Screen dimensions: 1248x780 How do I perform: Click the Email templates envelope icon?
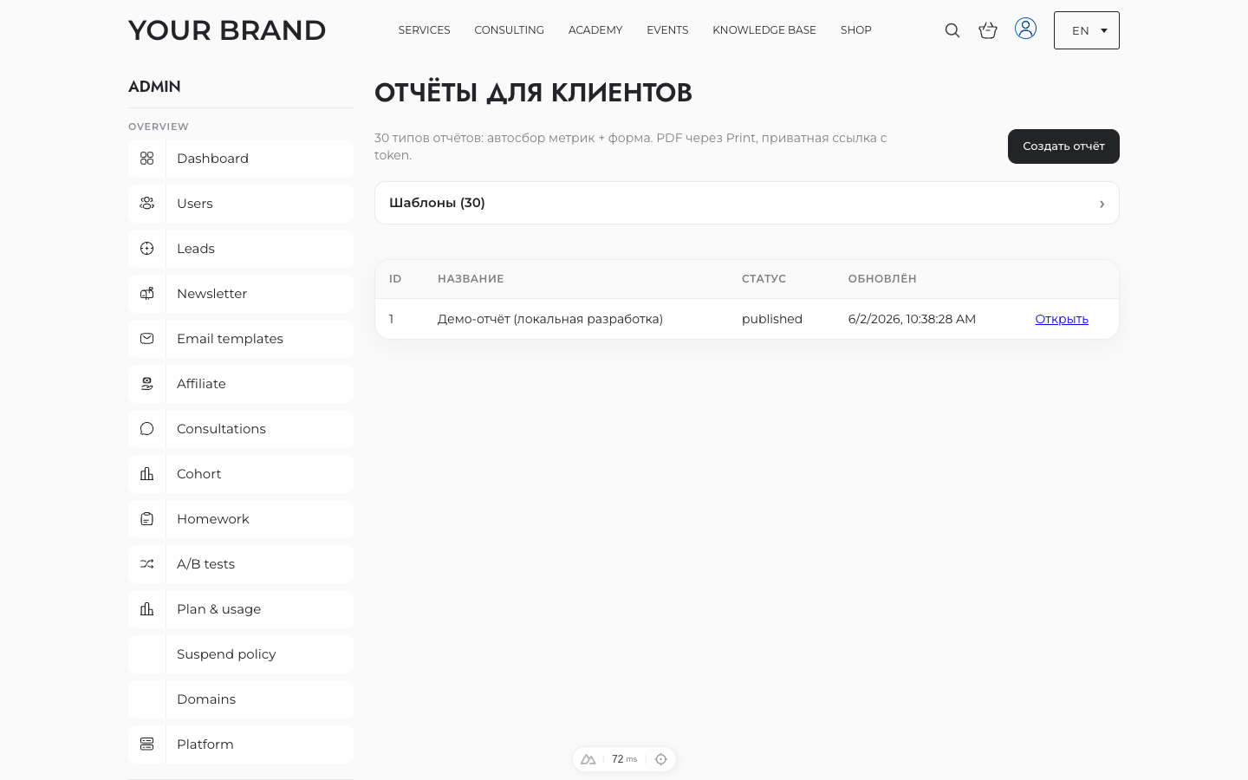click(147, 339)
